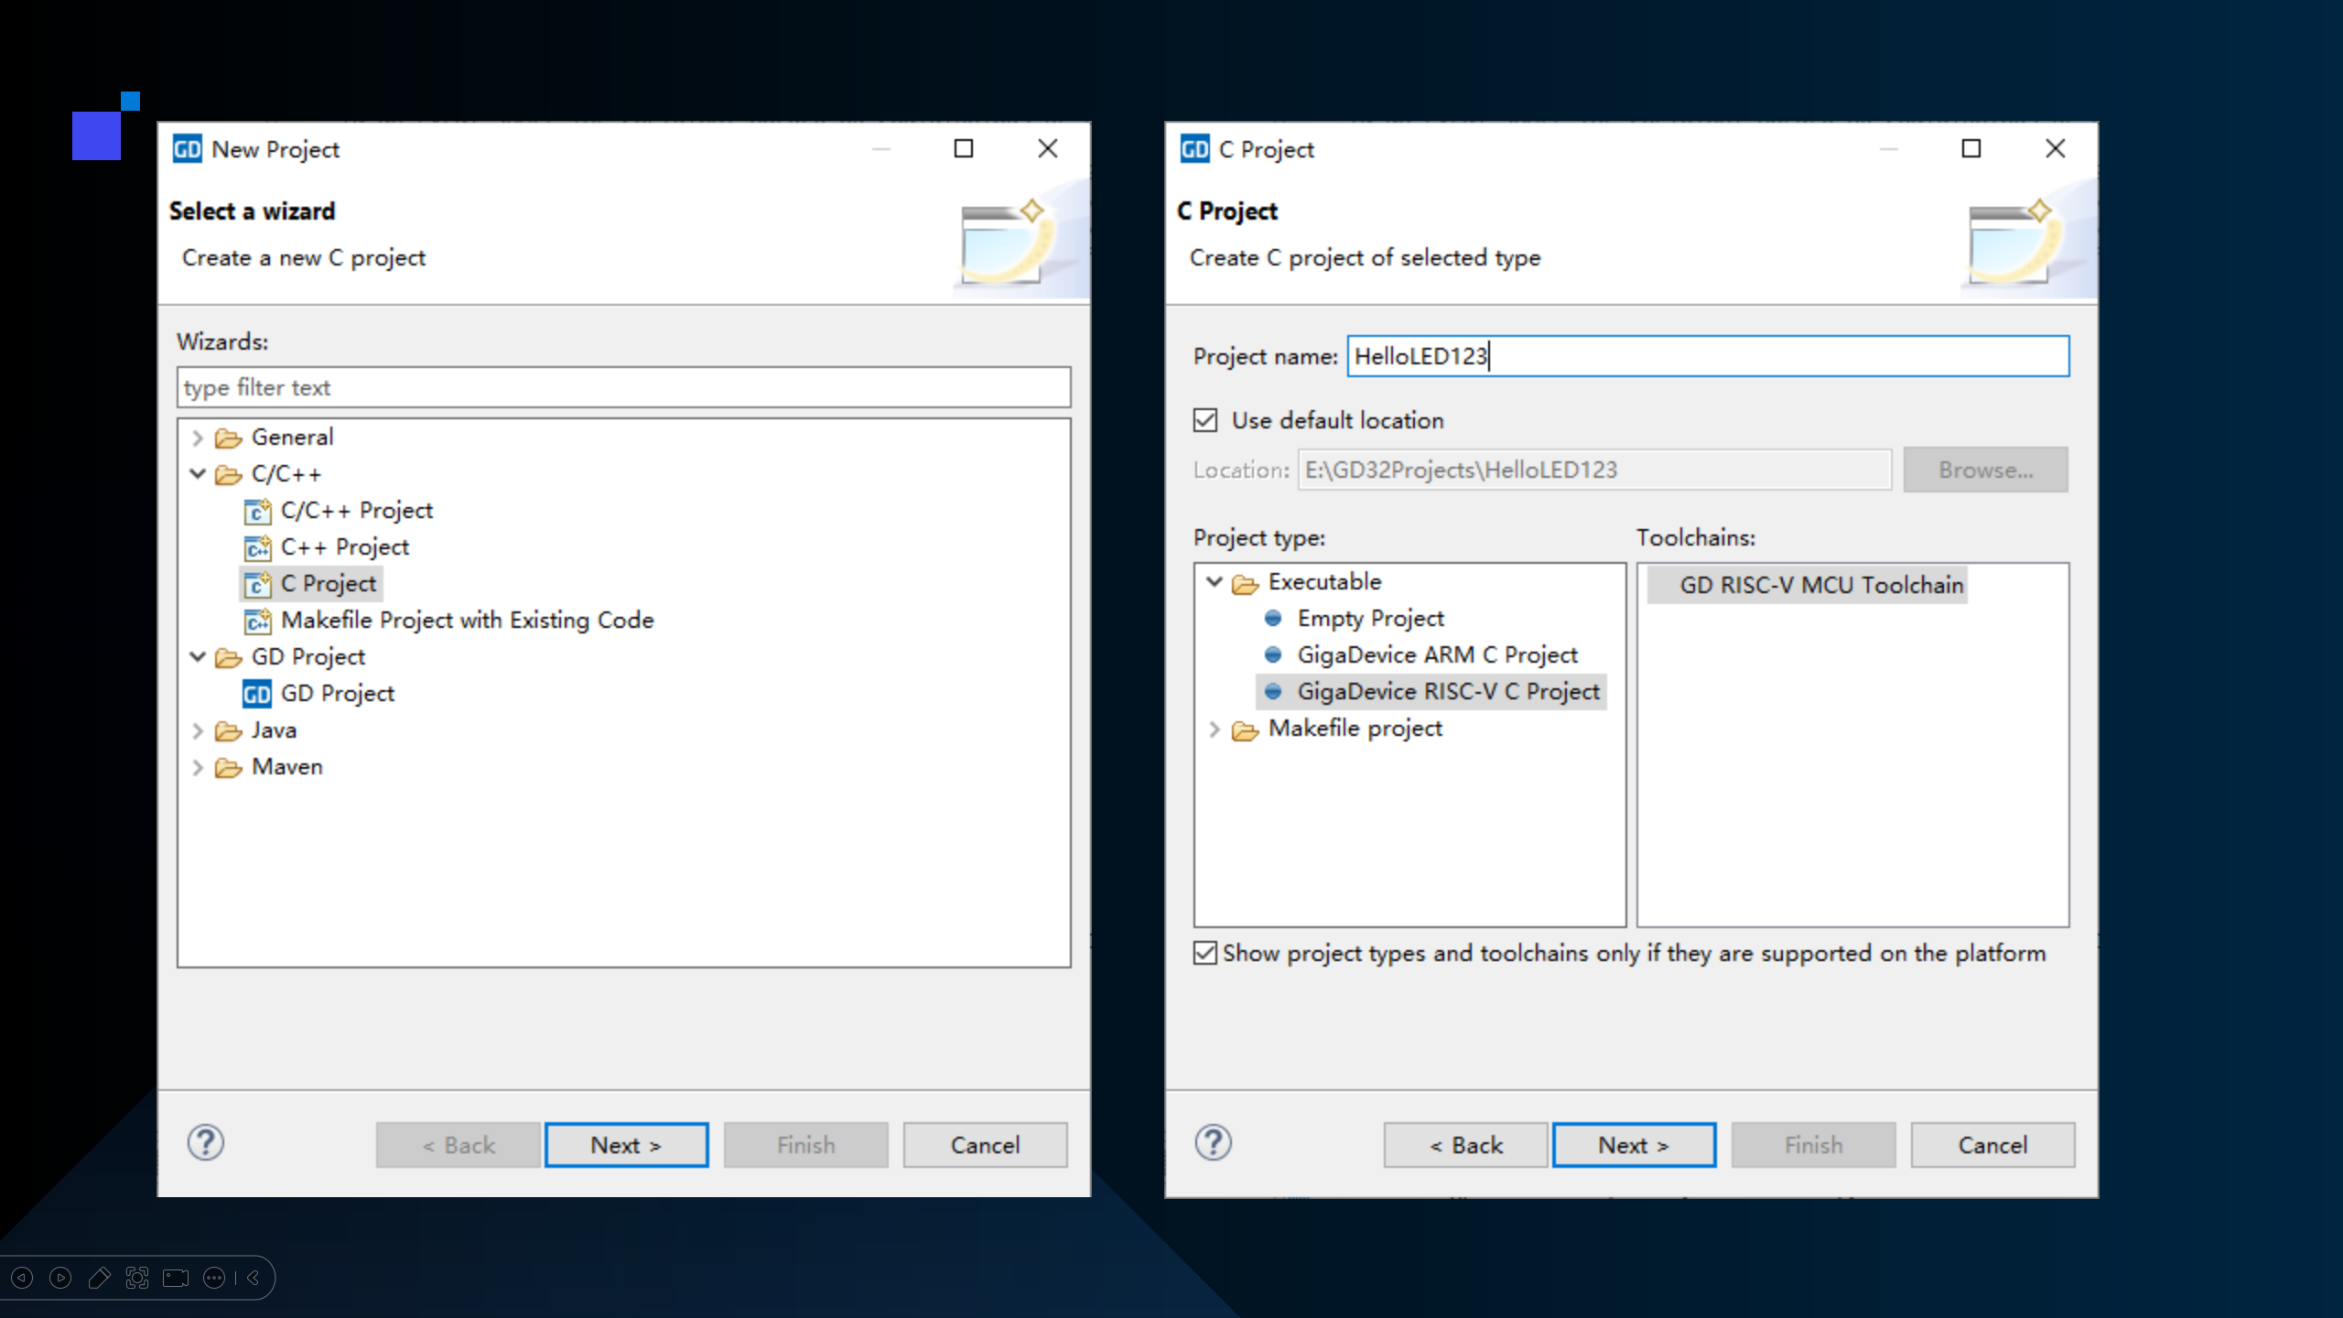
Task: Toggle Show project types supported on platform
Action: click(1205, 953)
